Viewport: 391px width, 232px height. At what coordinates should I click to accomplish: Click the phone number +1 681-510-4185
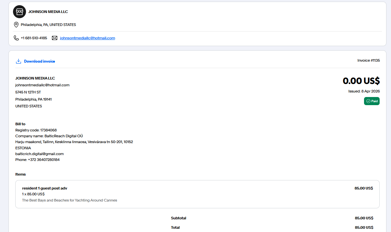[34, 38]
